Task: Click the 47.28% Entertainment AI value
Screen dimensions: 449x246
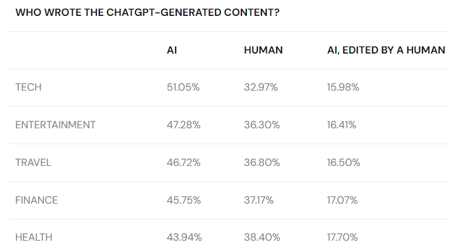Action: [183, 125]
